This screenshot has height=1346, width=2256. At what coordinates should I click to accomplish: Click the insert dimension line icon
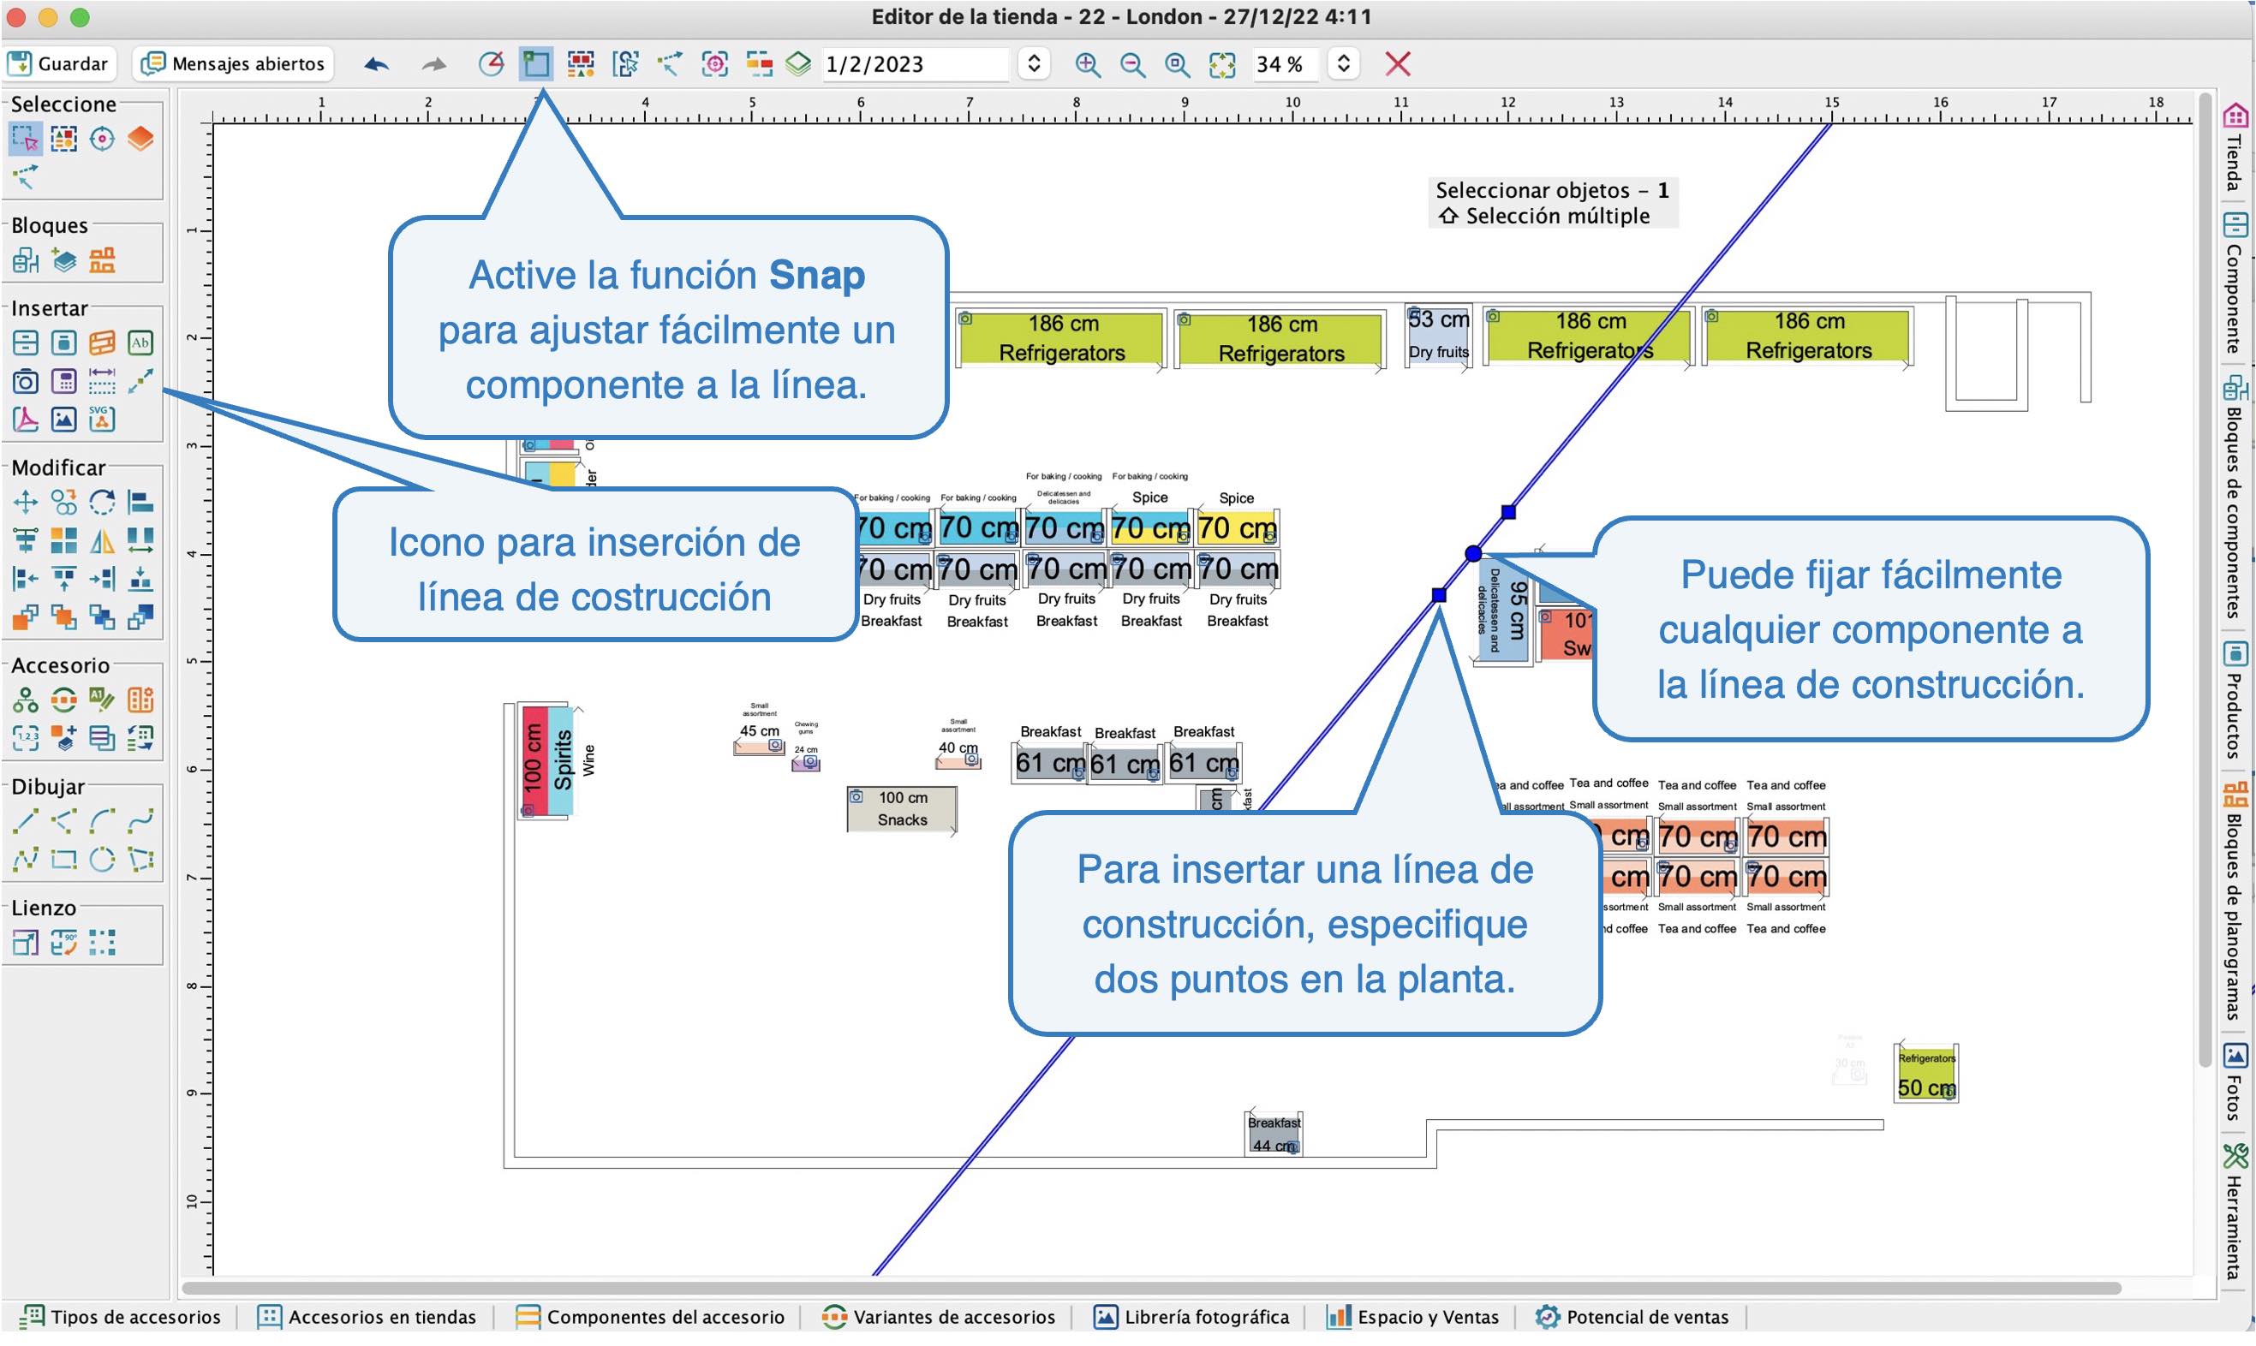pyautogui.click(x=102, y=382)
